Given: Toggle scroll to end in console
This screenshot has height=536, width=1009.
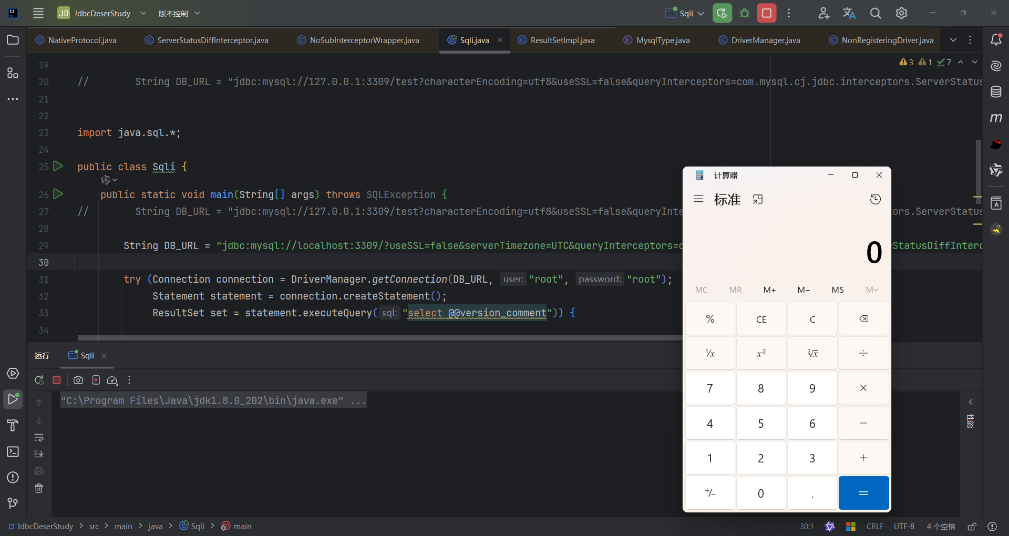Looking at the screenshot, I should click(39, 453).
